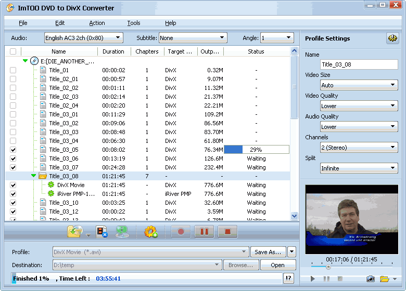Viewport: 406px width, 291px height.
Task: Open the Action menu
Action: 97,23
